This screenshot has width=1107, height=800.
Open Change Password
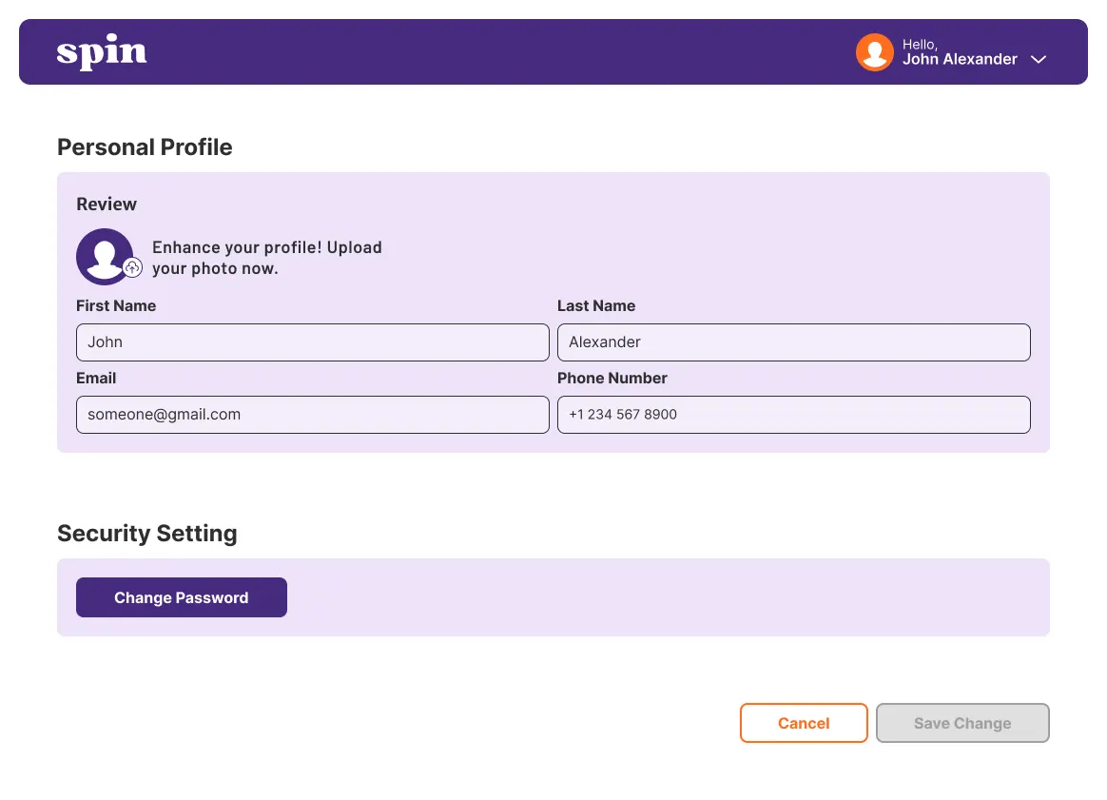(182, 597)
